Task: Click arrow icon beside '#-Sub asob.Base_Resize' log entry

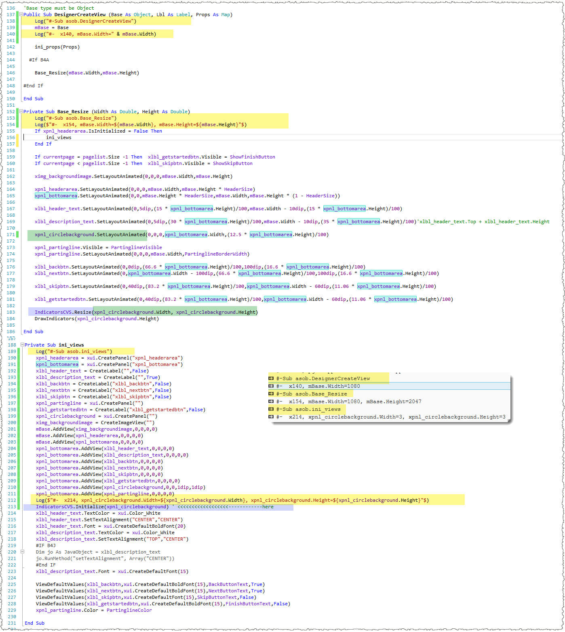Action: (x=271, y=394)
